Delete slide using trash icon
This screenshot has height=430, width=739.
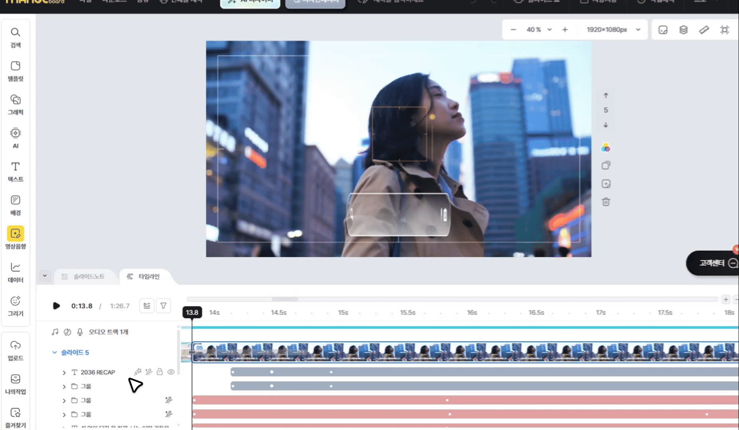coord(606,202)
